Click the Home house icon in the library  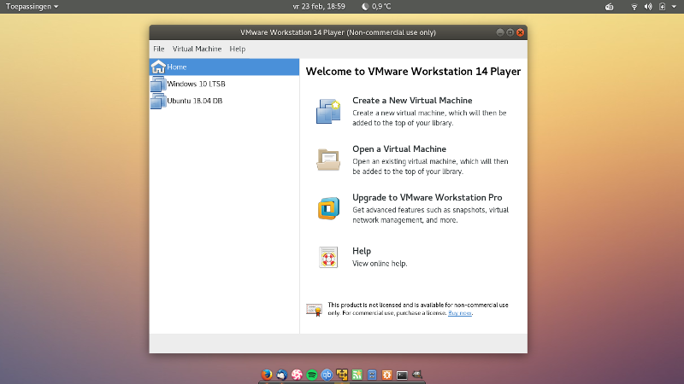(x=158, y=67)
